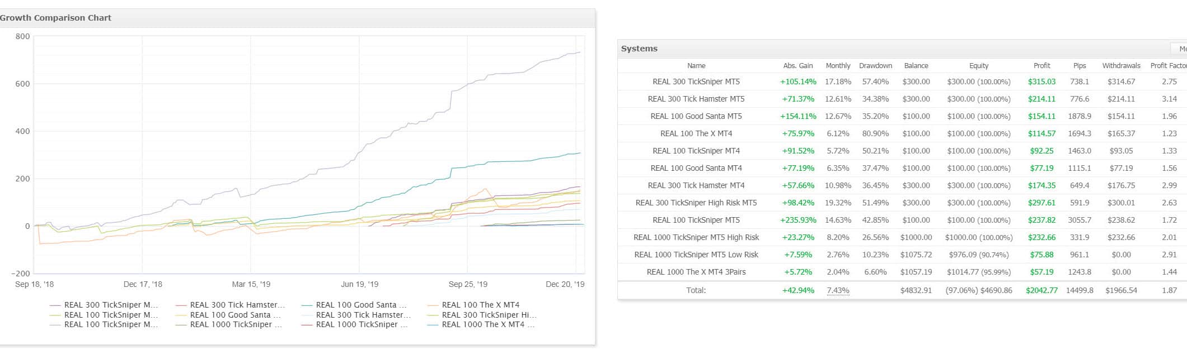Open REAL 300 Tick Hamster MT4 system
This screenshot has width=1187, height=350.
696,185
